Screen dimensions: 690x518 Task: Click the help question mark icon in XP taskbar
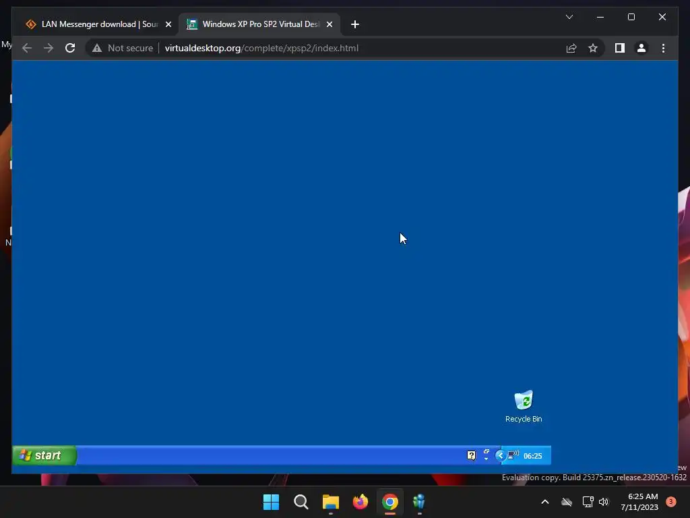coord(471,455)
